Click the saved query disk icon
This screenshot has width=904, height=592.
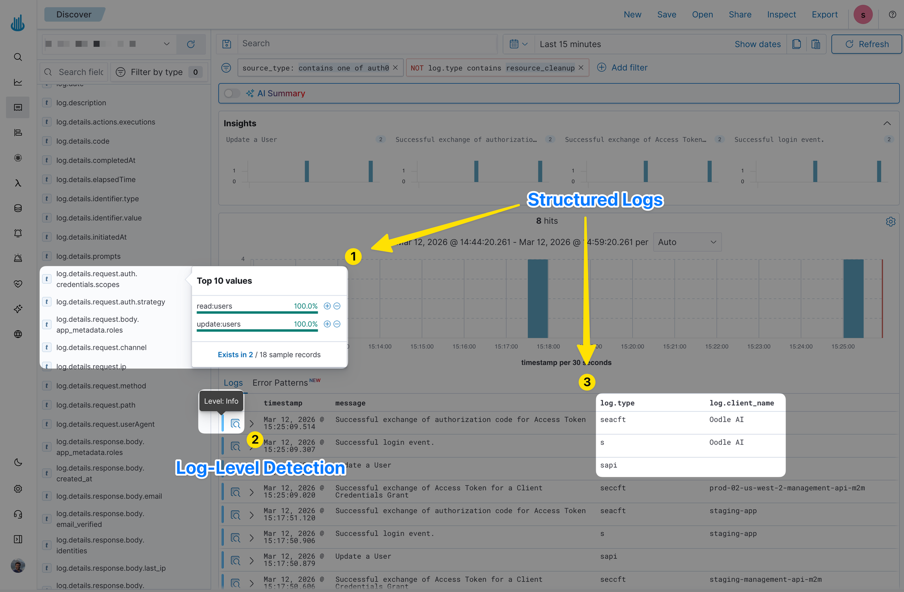227,44
